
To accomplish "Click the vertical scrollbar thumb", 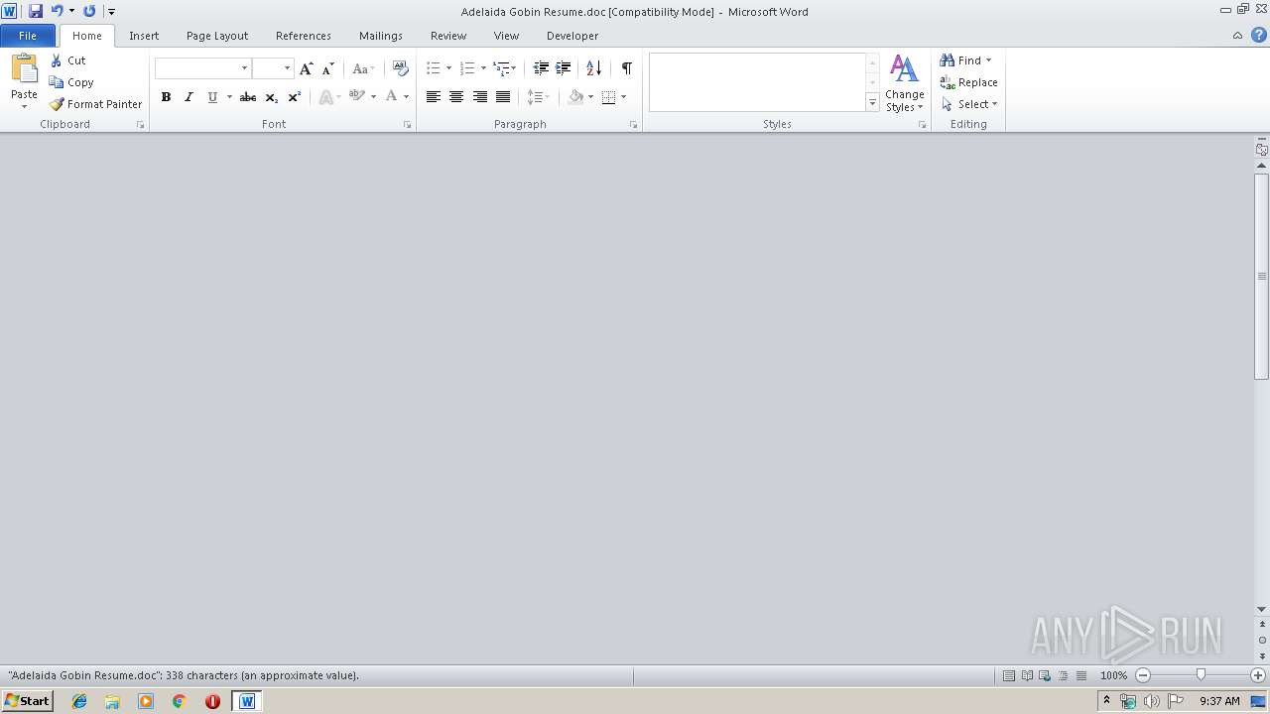I will (1262, 277).
